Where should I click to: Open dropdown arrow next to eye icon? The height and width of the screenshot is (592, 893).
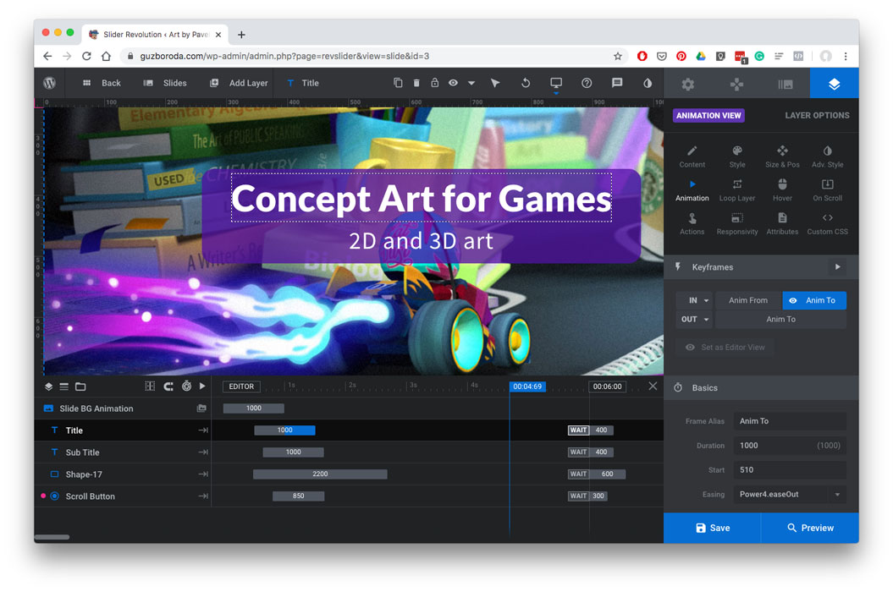(471, 83)
